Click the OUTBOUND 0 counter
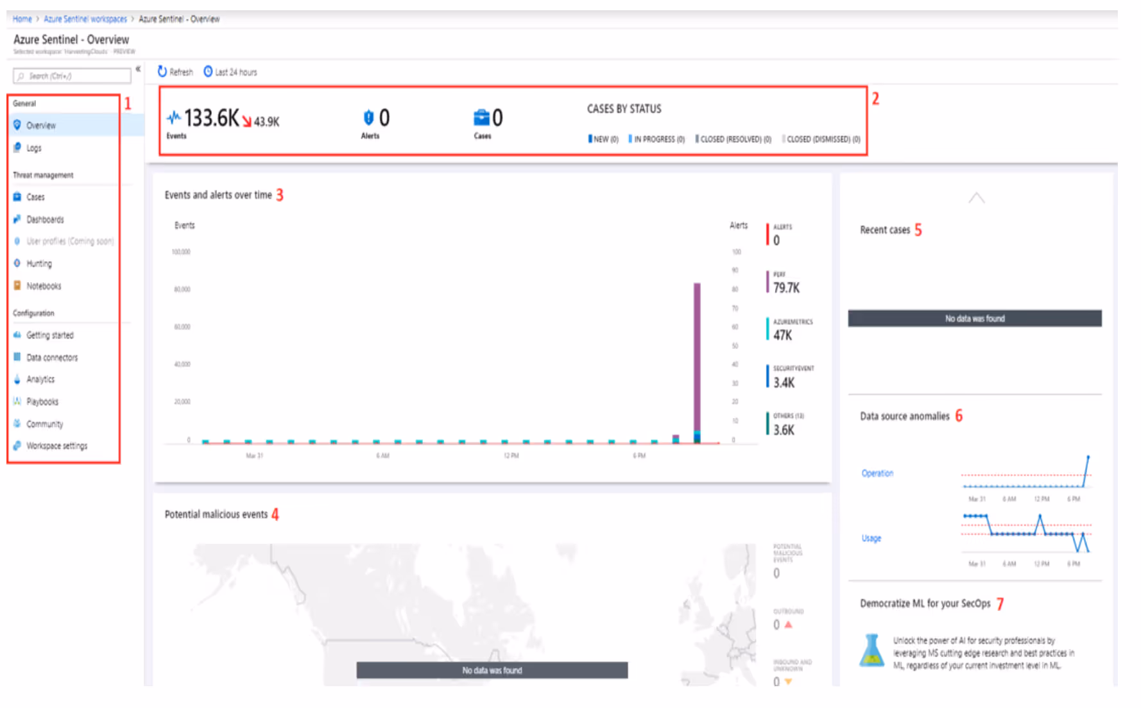 click(x=787, y=619)
